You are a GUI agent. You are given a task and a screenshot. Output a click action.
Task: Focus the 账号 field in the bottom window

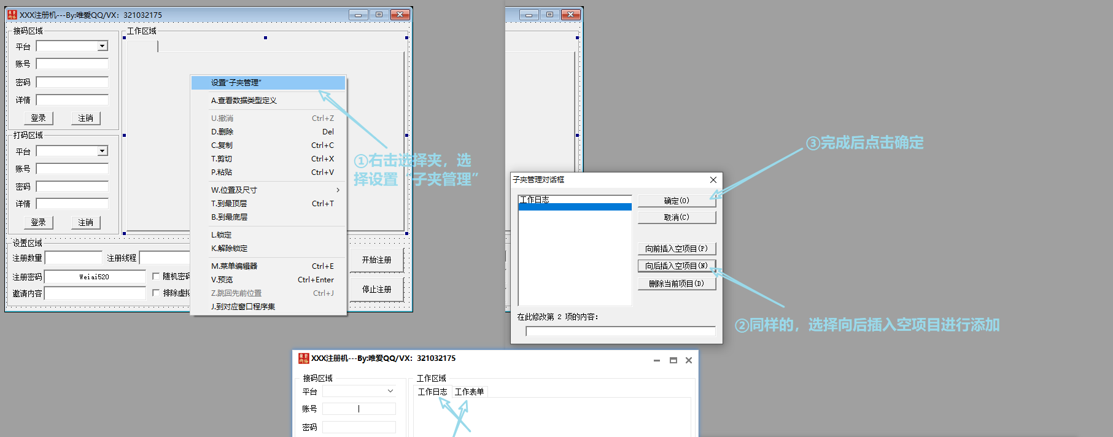coord(359,409)
